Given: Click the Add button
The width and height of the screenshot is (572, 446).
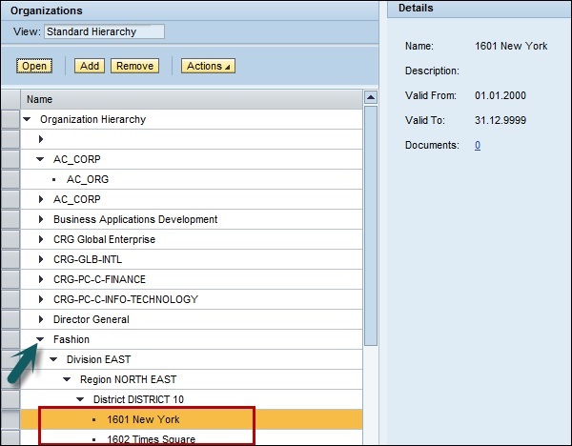Looking at the screenshot, I should click(91, 66).
